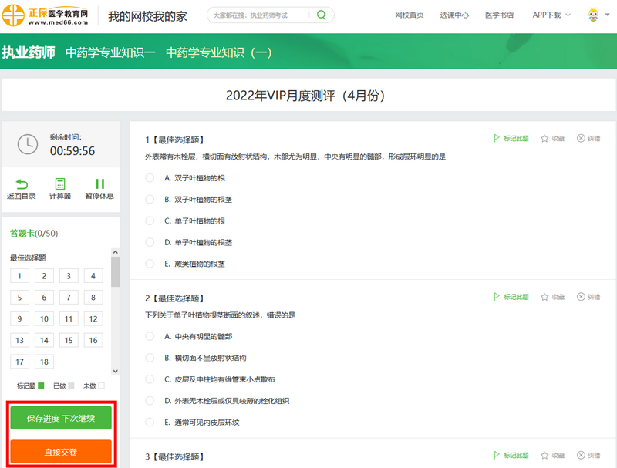Jump to question 12 in answer card
Screen dimensions: 617x468
tap(93, 319)
